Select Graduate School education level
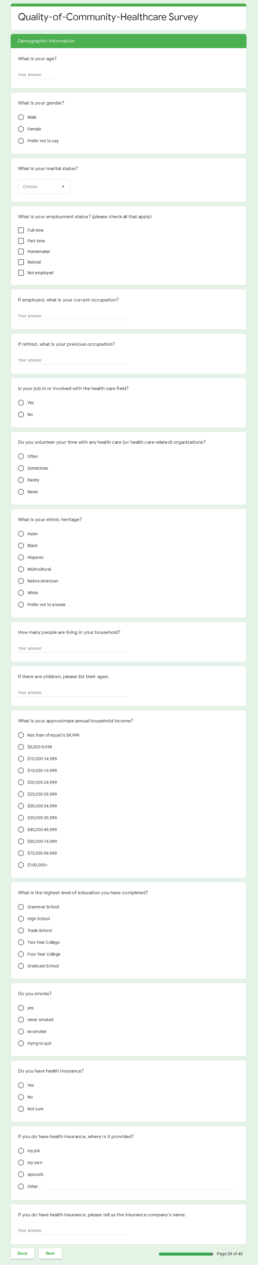Screen dimensions: 258x1265 (21, 966)
